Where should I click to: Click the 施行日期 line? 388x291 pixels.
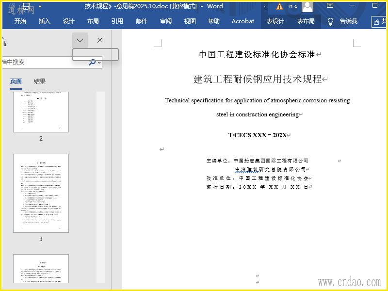pyautogui.click(x=258, y=187)
